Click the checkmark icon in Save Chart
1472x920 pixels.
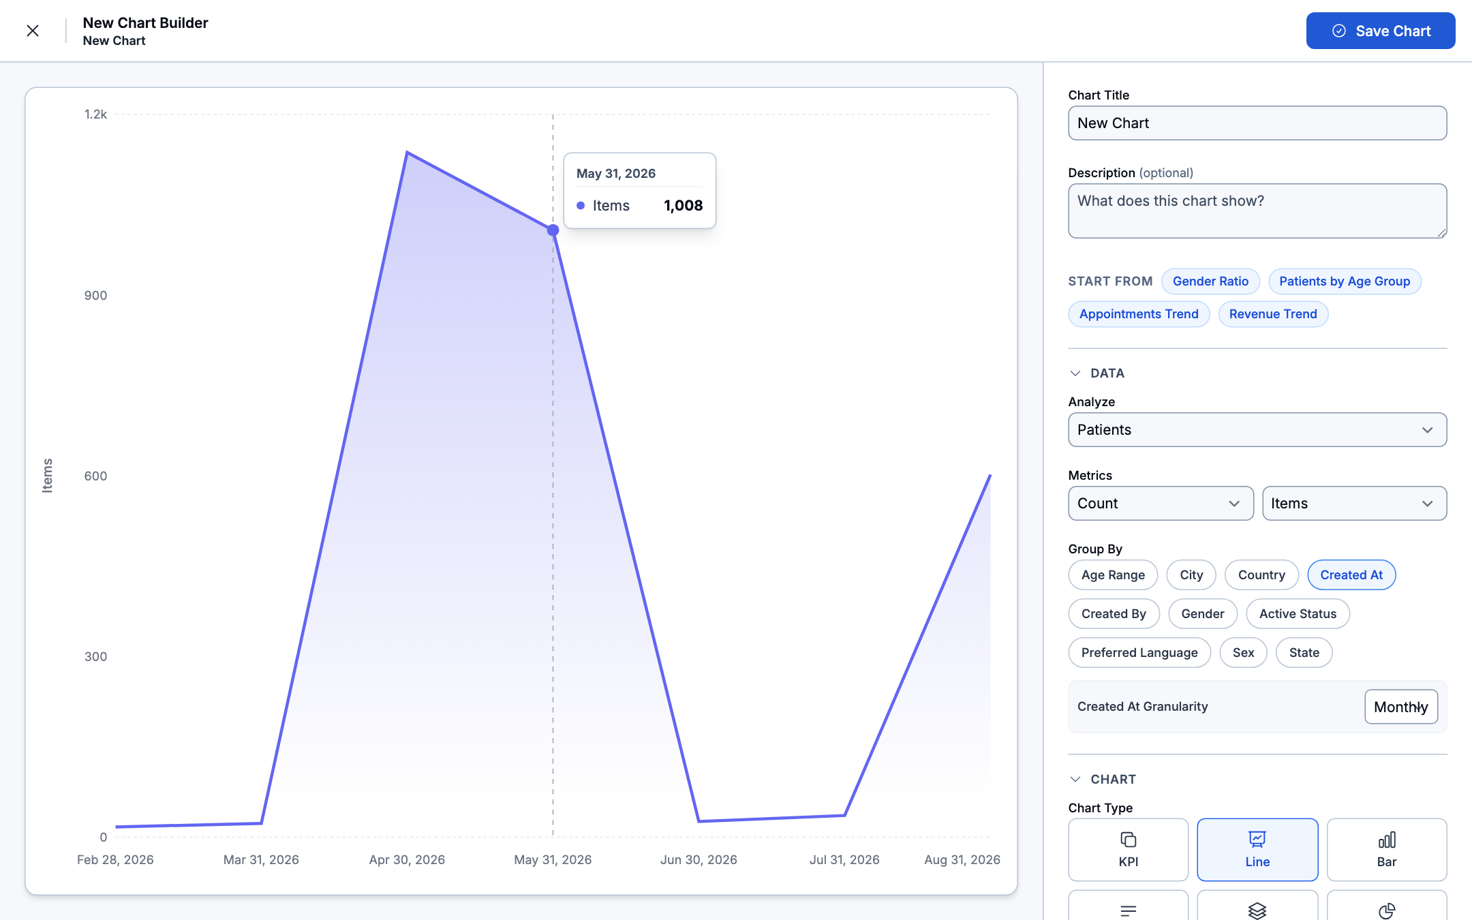pyautogui.click(x=1339, y=31)
